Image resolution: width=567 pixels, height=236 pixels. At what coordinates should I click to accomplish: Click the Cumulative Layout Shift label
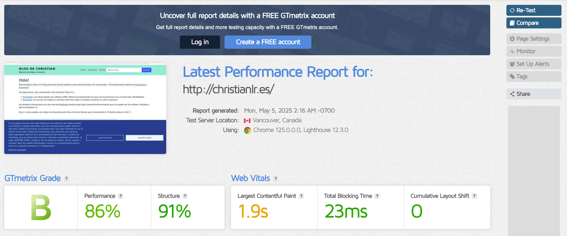tap(440, 196)
